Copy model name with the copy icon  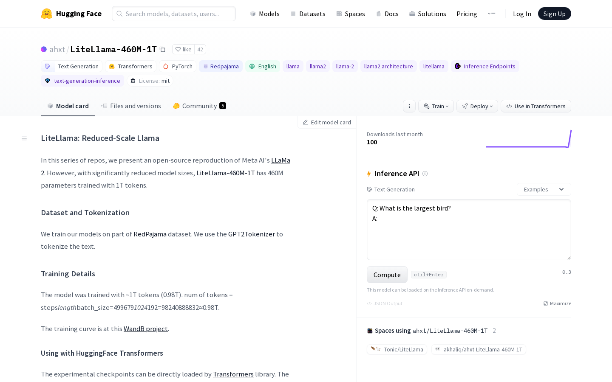point(162,49)
